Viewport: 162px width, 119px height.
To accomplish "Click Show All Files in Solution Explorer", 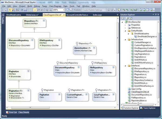I will tap(127, 18).
